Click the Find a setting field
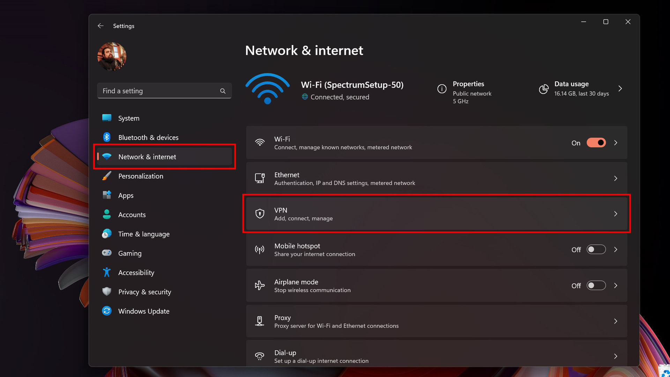This screenshot has width=670, height=377. (159, 91)
